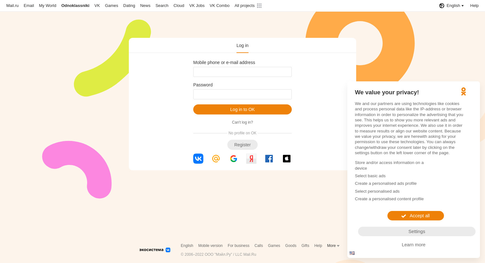Expand the More footer menu
The height and width of the screenshot is (263, 485).
[x=333, y=246]
